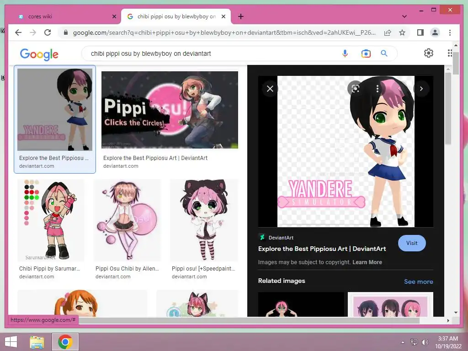Open the Pippi Clicks the Circles thumbnail
This screenshot has width=468, height=351.
(x=170, y=110)
